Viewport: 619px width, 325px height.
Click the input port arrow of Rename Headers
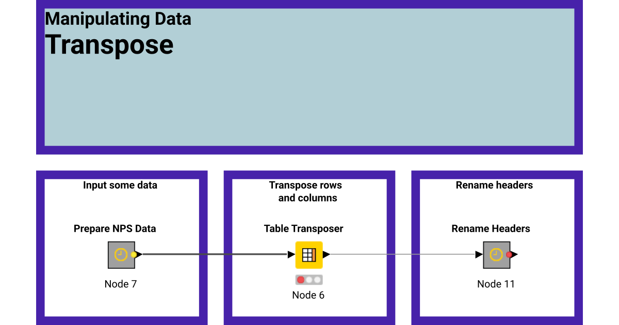pyautogui.click(x=479, y=254)
